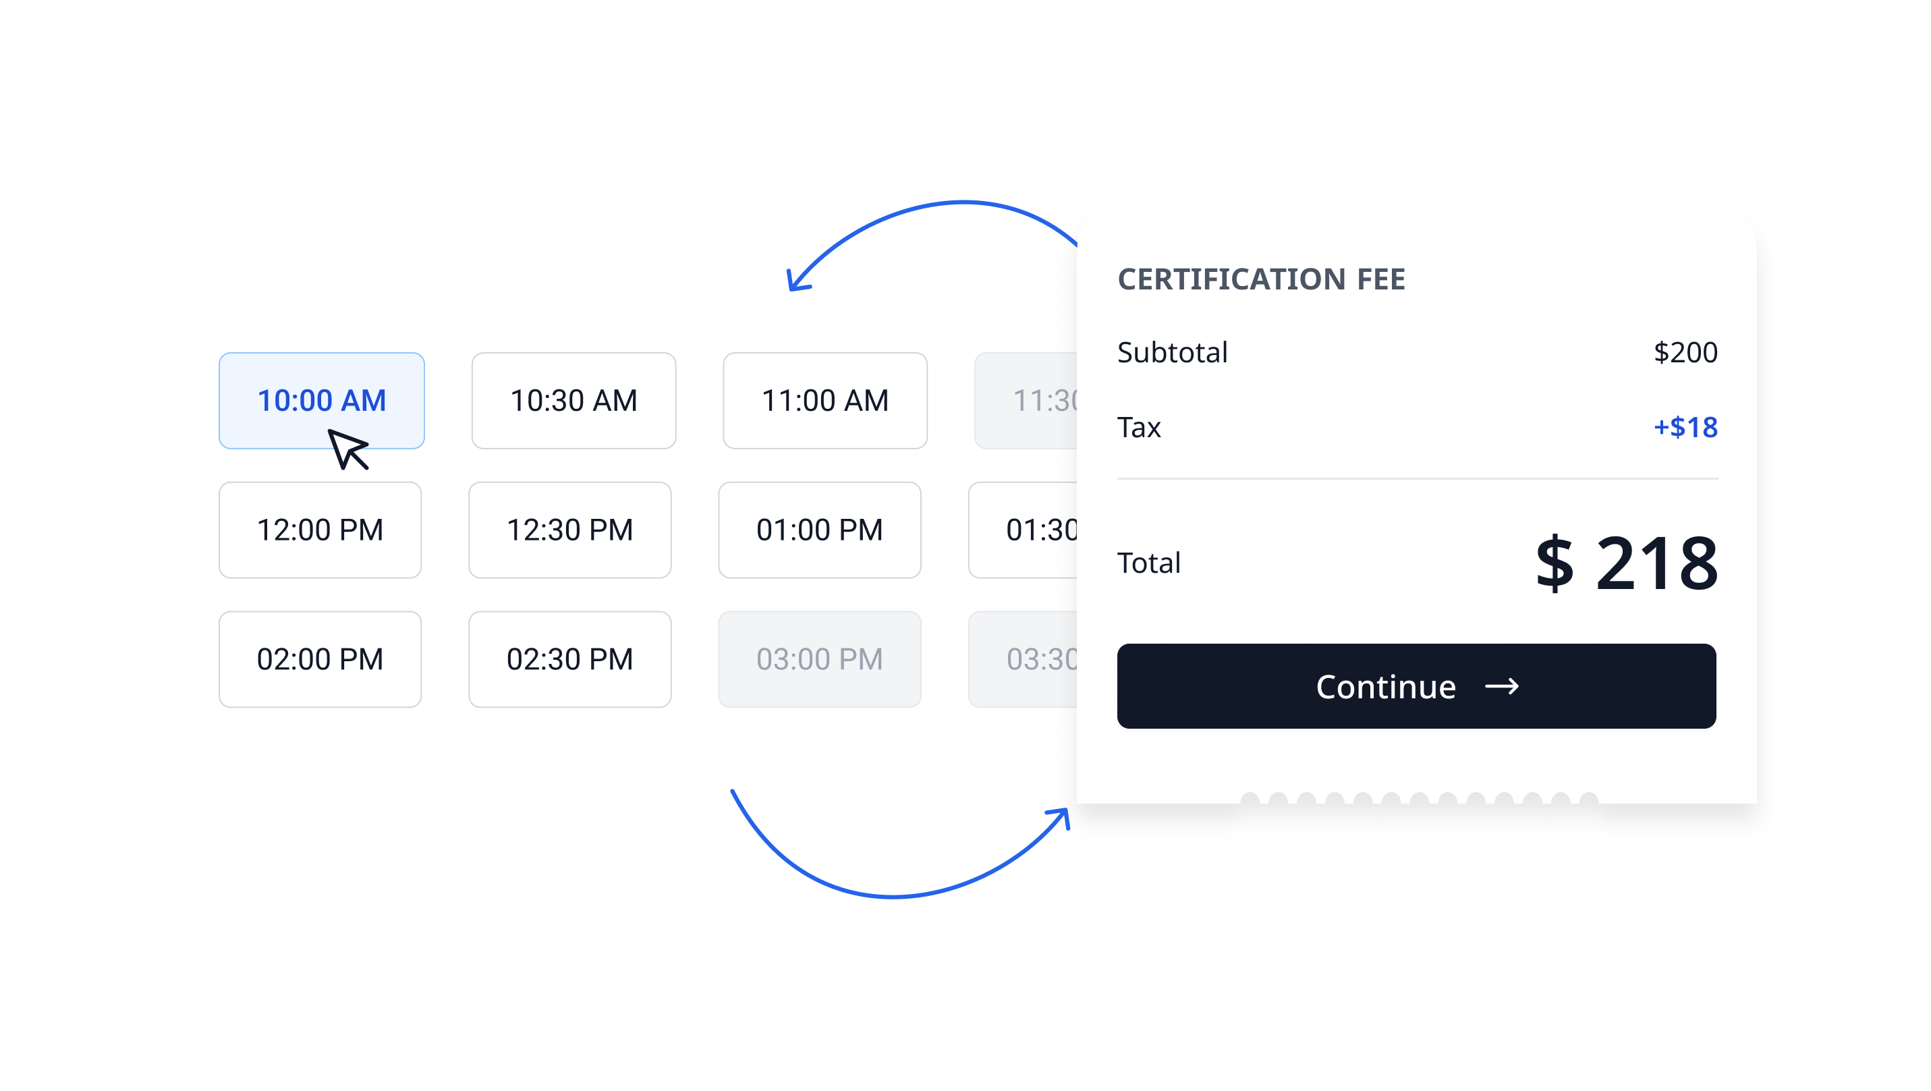Screen dimensions: 1931x1091
Task: Select the disabled 03:30 PM slot
Action: pyautogui.click(x=1034, y=659)
